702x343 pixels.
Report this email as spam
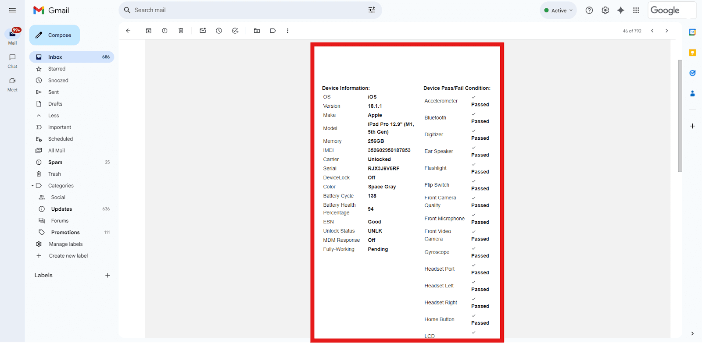click(165, 31)
